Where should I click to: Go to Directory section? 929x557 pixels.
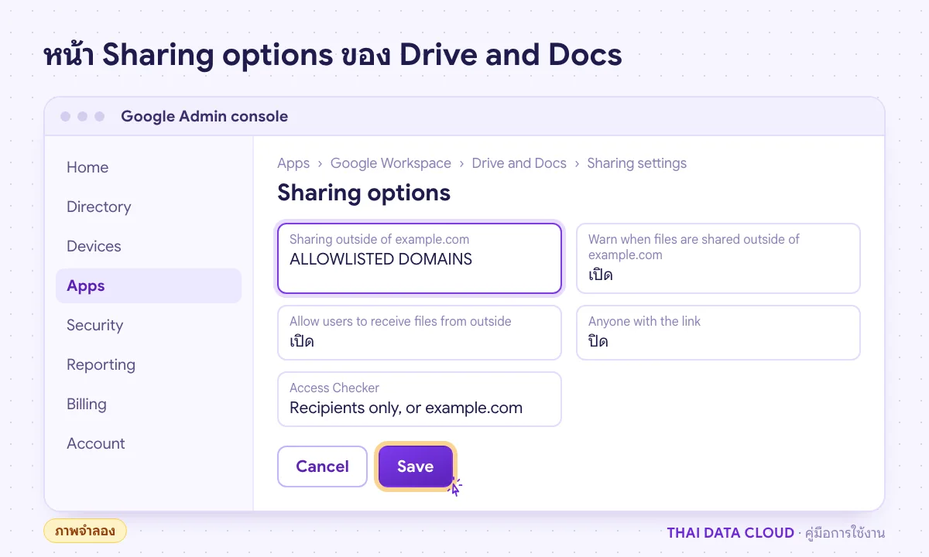click(148, 207)
